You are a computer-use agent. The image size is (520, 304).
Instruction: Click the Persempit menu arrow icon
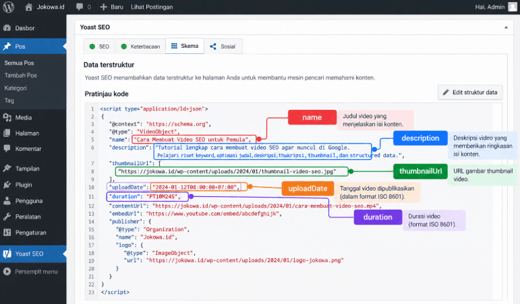point(7,272)
